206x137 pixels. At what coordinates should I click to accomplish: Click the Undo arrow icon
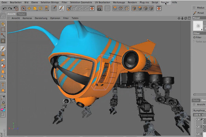click(4, 9)
